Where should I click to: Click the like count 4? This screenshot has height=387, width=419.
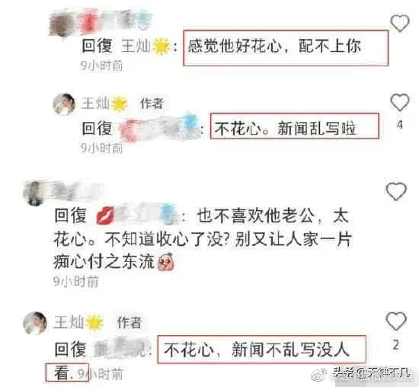pyautogui.click(x=400, y=125)
